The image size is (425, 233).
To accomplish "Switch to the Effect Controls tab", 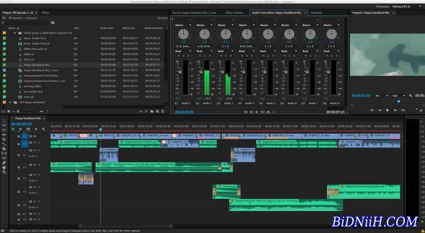I will [x=235, y=13].
